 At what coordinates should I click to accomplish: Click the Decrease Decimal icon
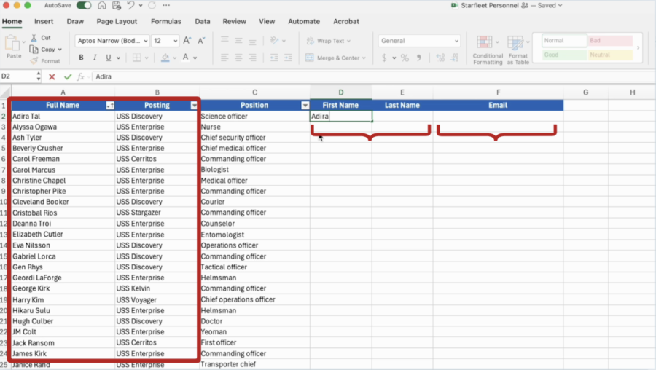[454, 58]
